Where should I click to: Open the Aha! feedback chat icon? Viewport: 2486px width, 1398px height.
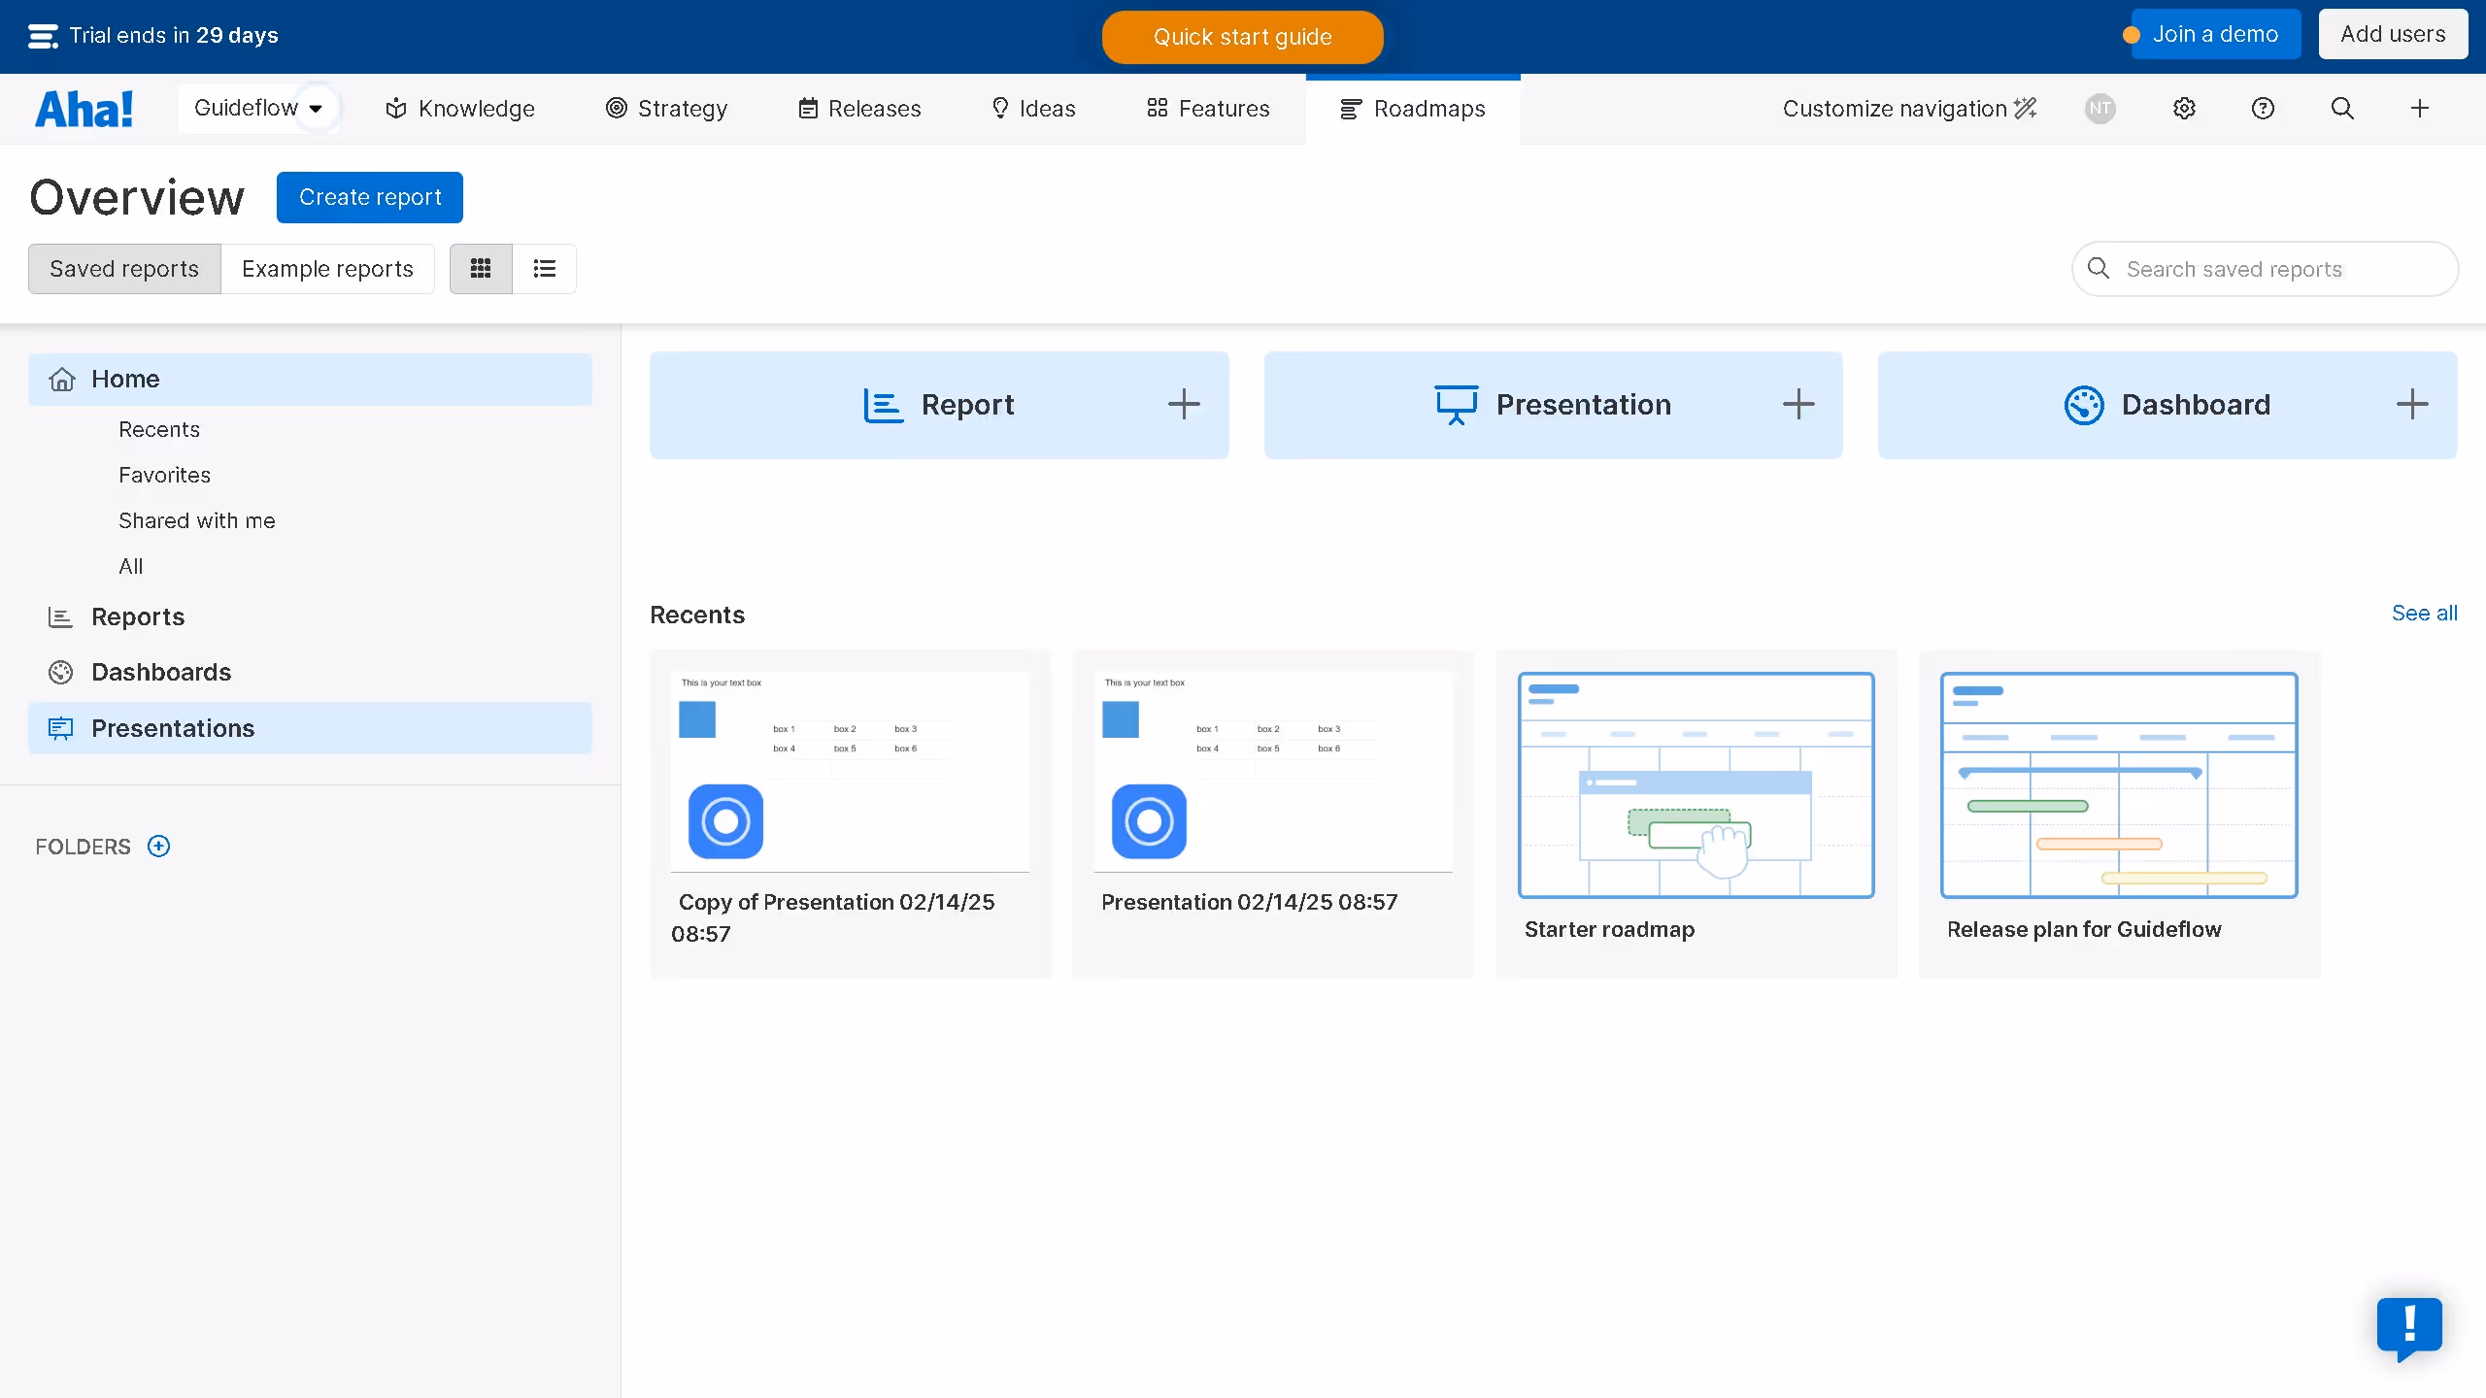tap(2409, 1327)
